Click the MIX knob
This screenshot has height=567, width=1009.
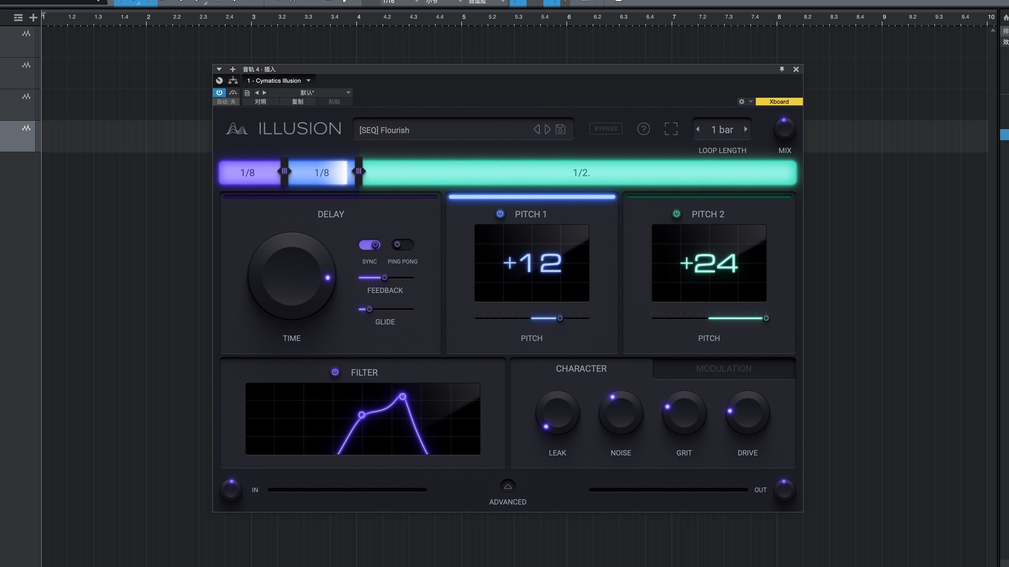point(785,129)
